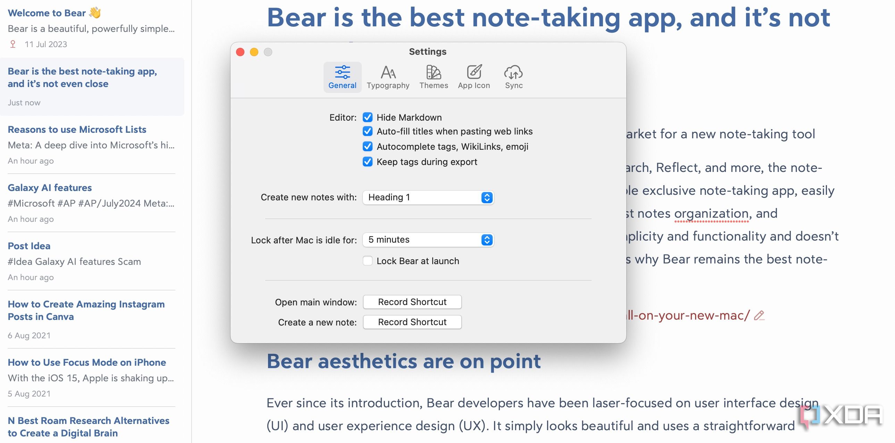Click the main note title heading

pos(548,17)
